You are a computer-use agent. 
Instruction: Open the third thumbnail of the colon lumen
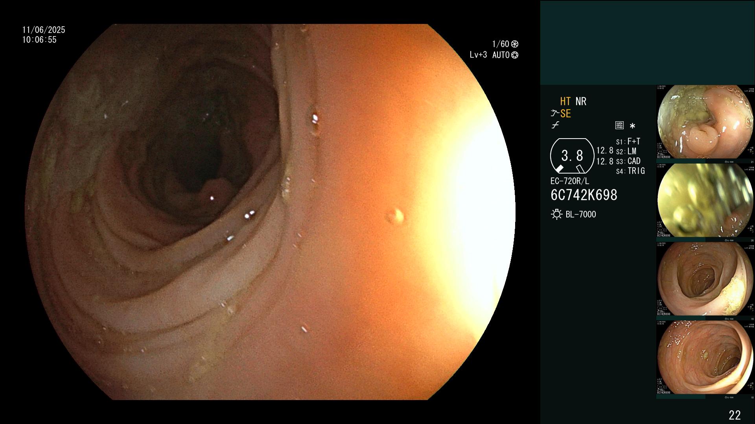coord(705,279)
